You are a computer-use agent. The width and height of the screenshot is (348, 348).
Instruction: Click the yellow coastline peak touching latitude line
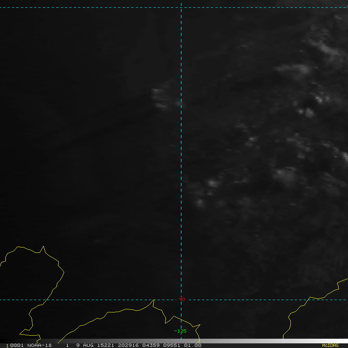pyautogui.click(x=153, y=300)
